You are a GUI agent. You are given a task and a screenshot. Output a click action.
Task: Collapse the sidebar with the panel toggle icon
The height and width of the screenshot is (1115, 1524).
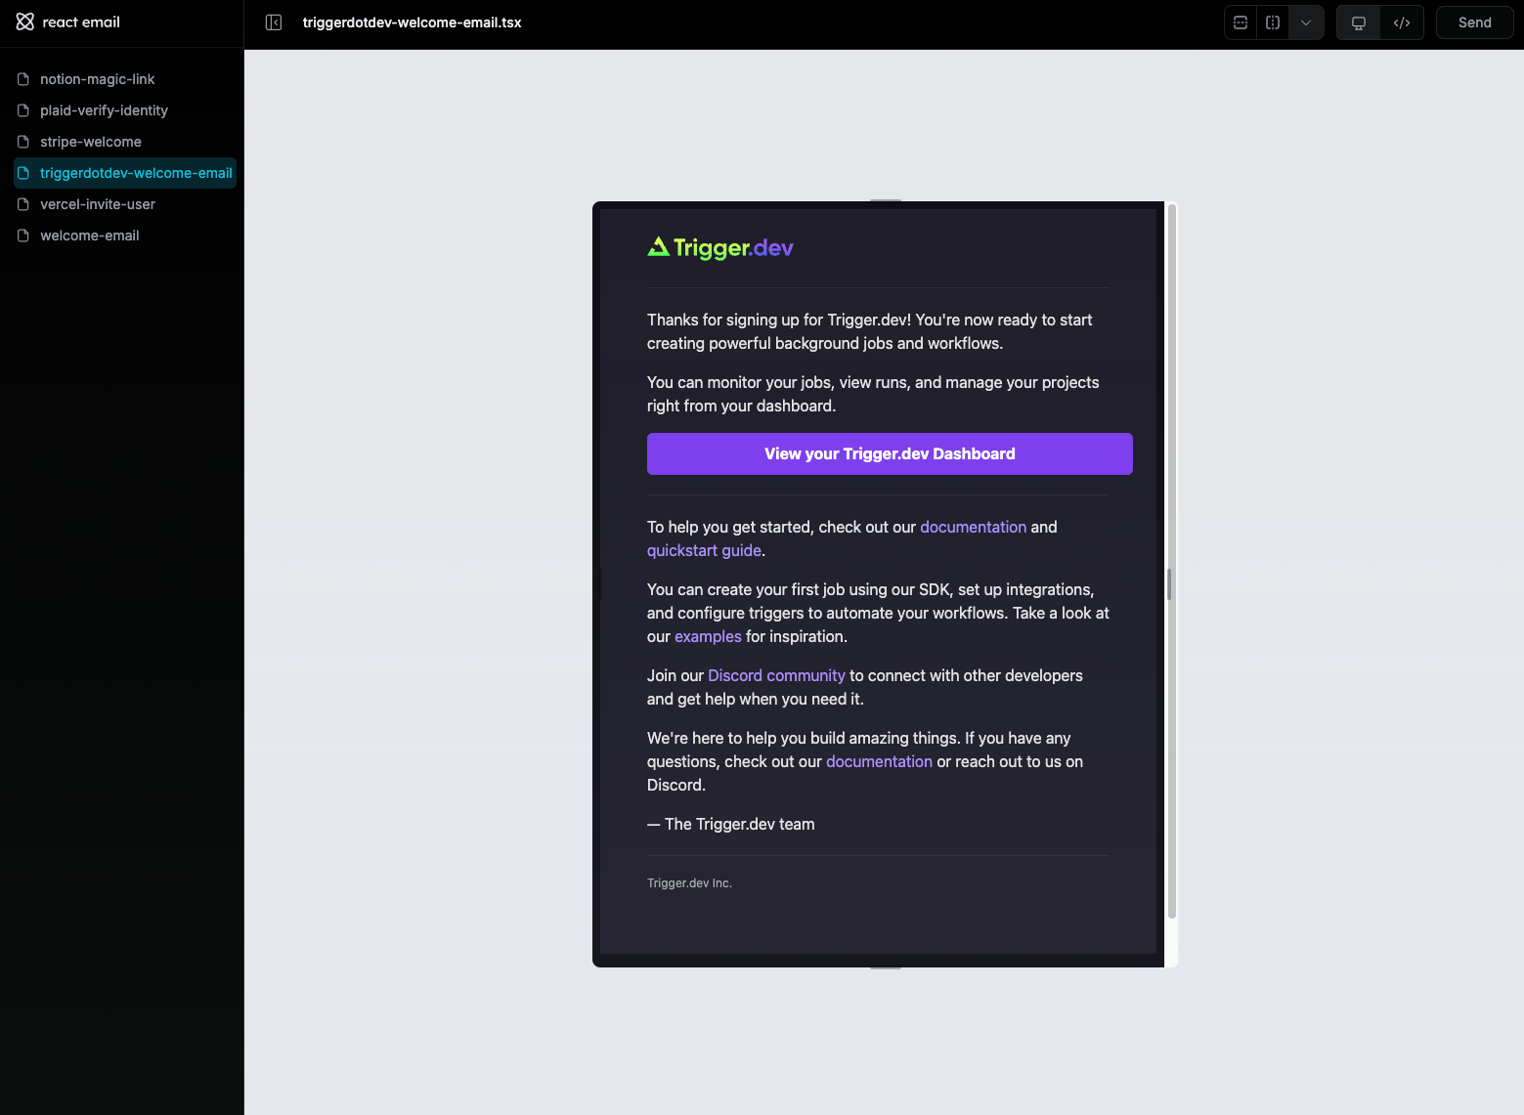coord(274,22)
